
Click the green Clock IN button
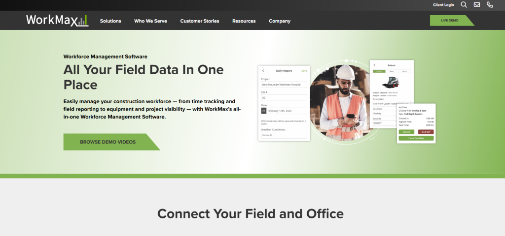[406, 132]
